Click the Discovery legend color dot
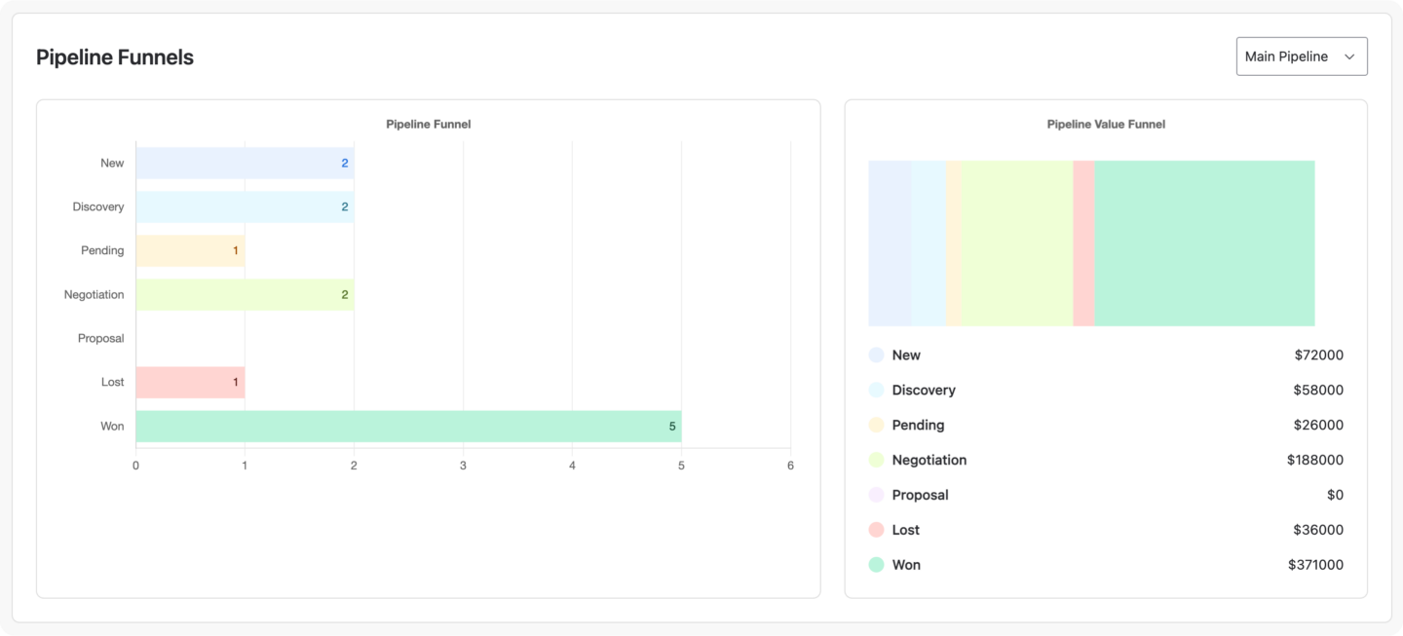This screenshot has height=636, width=1403. tap(874, 390)
